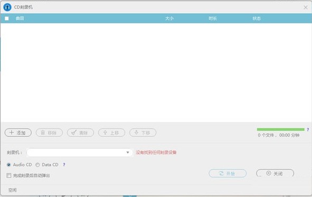Click the 大小 column header
Viewport: 312px width, 197px height.
click(x=169, y=18)
